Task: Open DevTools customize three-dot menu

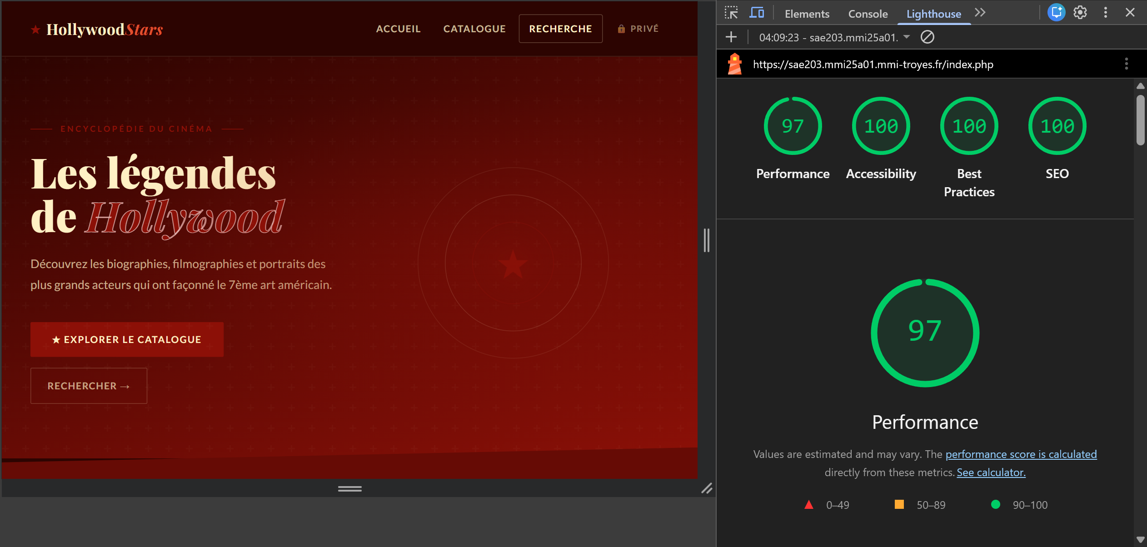Action: [1106, 13]
